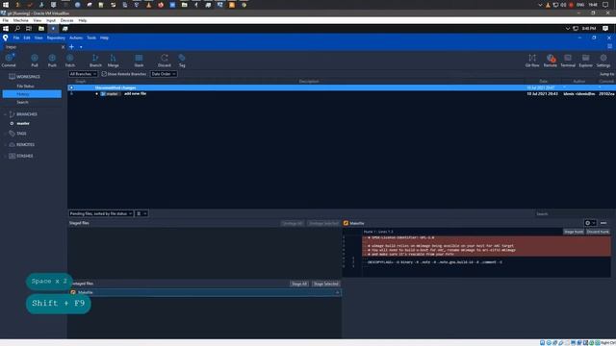Click Makefile icon in diff header

coord(346,223)
